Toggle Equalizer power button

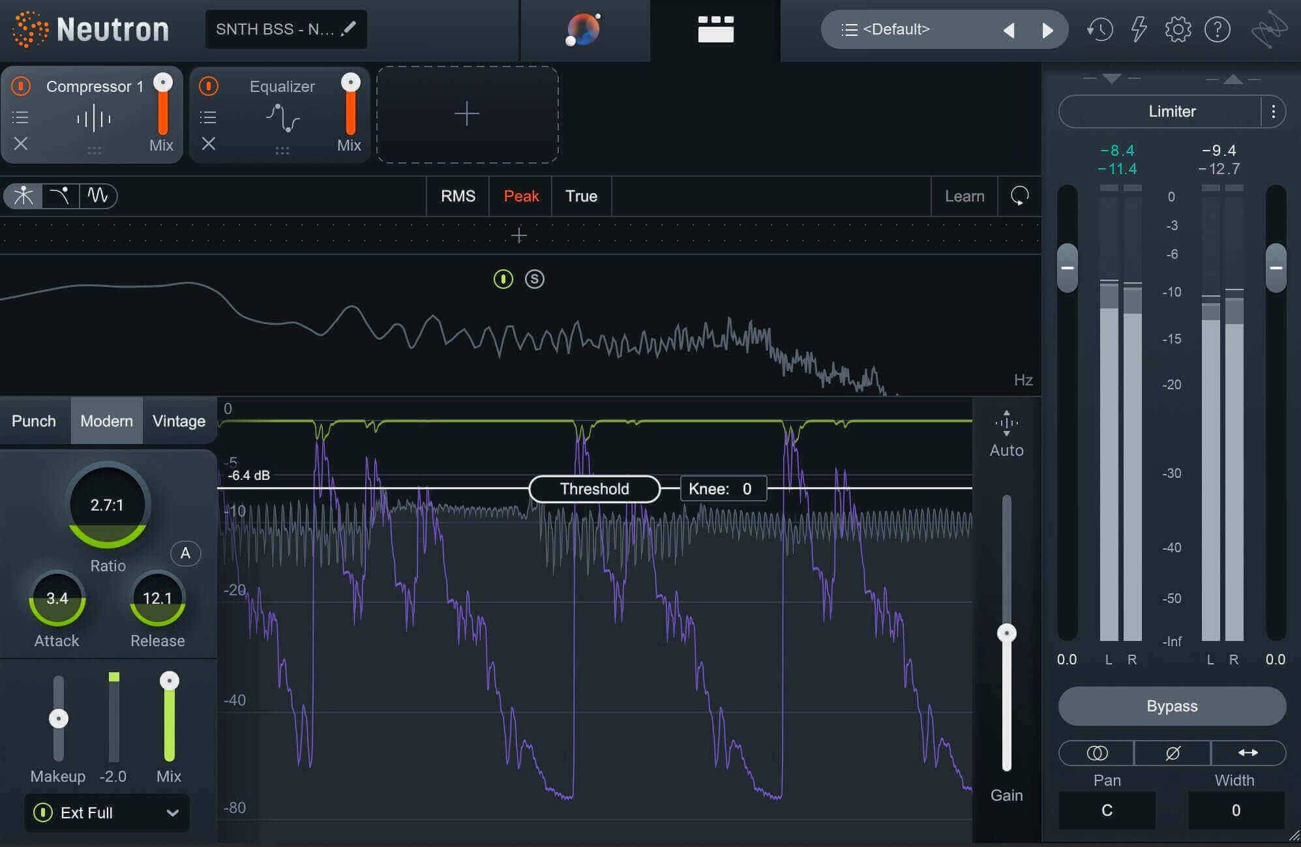point(209,86)
